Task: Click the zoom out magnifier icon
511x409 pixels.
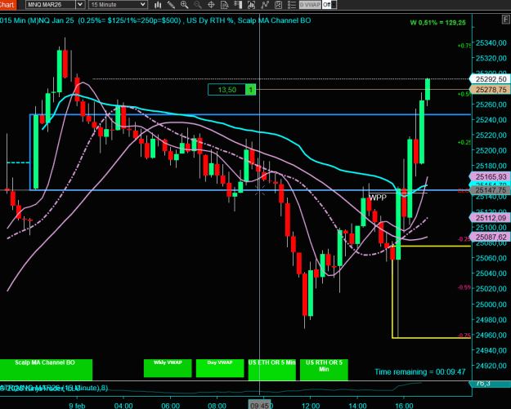Action: click(198, 5)
